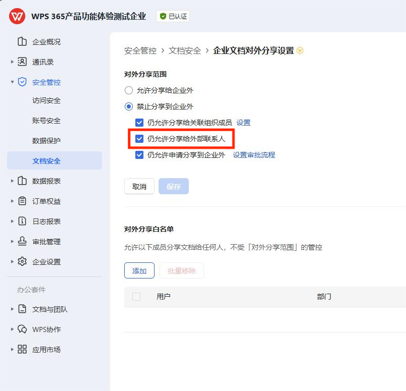Screen dimensions: 406x391
Task: Expand the 文档与团队 menu arrow
Action: click(x=12, y=309)
